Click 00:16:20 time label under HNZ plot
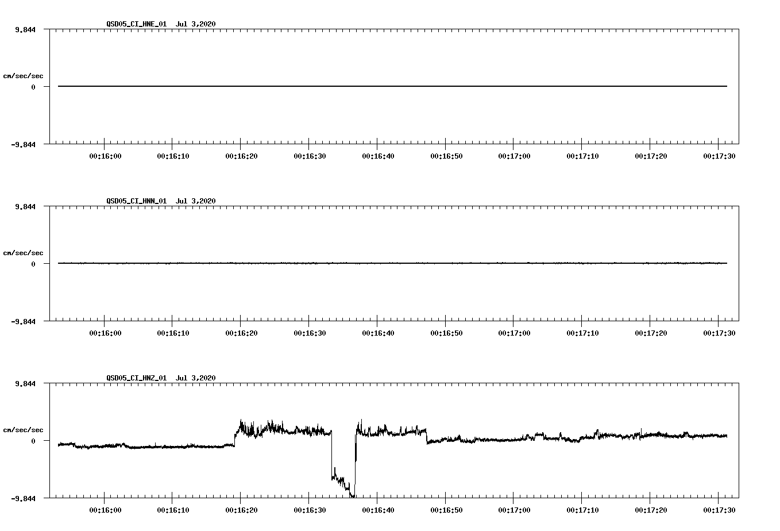The image size is (780, 531). pyautogui.click(x=241, y=510)
